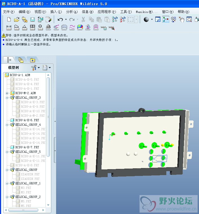This screenshot has height=214, width=199.
Task: Click the Shaded Curvature rainbow icon
Action: coord(80,27)
